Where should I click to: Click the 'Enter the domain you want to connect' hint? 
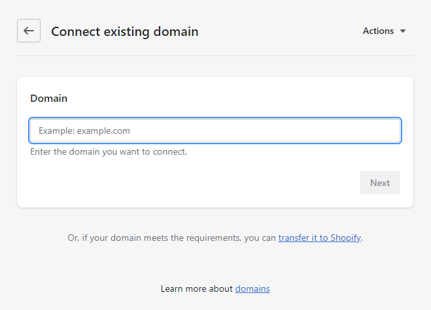point(109,152)
